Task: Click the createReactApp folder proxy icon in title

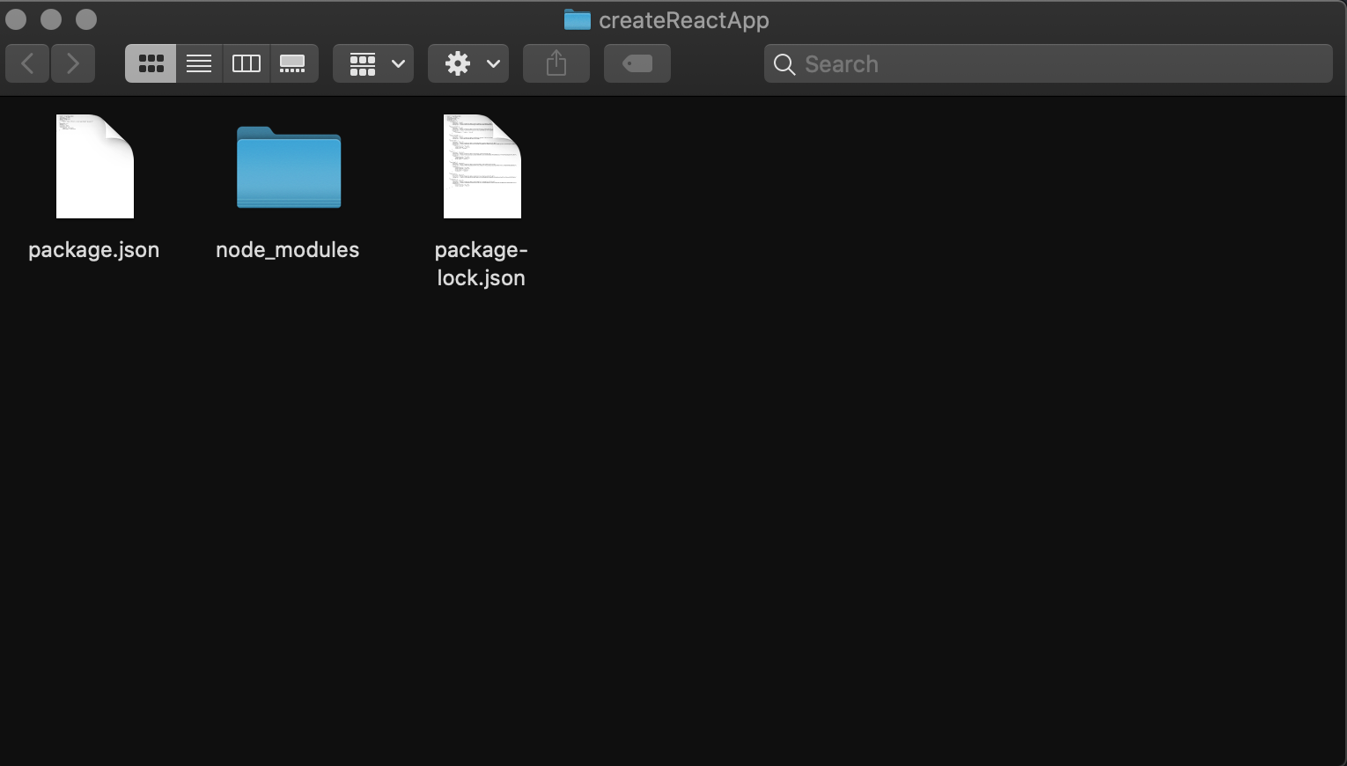Action: [x=578, y=19]
